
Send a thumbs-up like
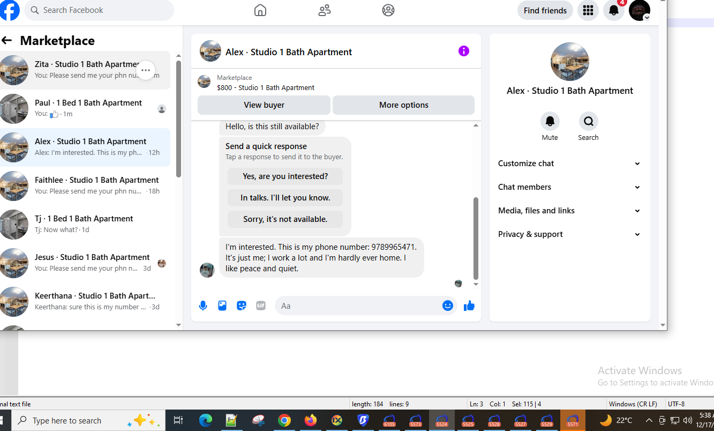coord(469,306)
